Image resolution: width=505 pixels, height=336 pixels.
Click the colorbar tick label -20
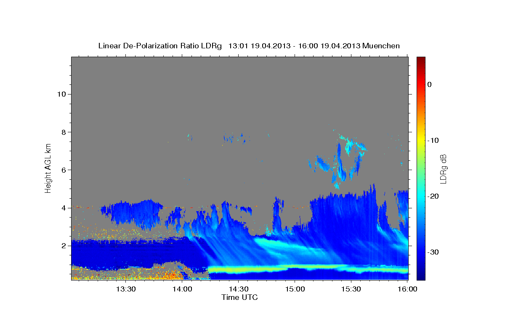point(433,196)
